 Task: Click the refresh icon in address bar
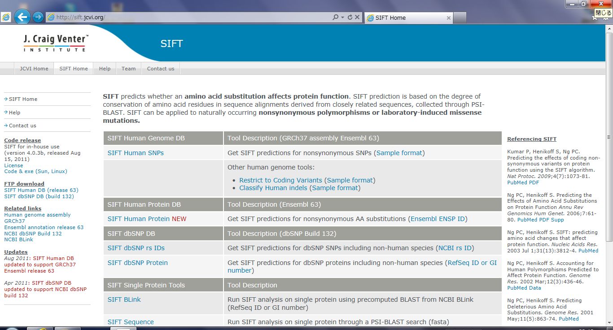(350, 17)
